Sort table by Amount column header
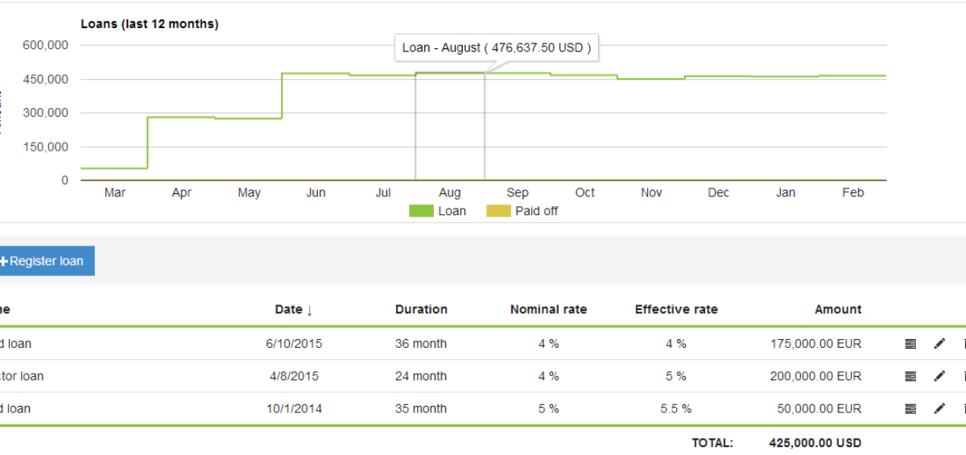 click(x=838, y=309)
